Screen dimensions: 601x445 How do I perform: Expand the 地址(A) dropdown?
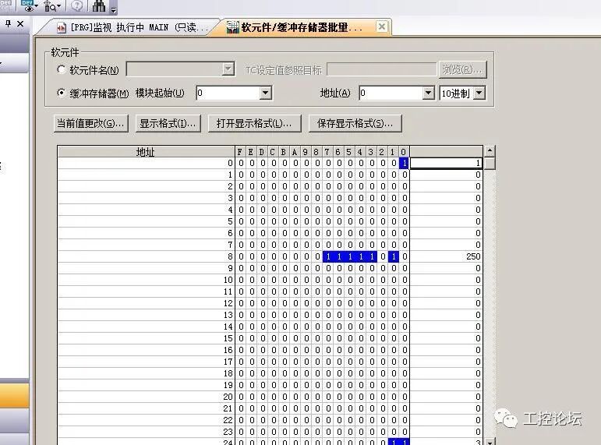point(428,93)
